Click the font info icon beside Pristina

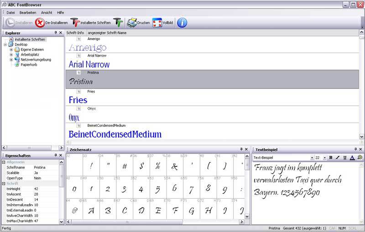[x=78, y=73]
